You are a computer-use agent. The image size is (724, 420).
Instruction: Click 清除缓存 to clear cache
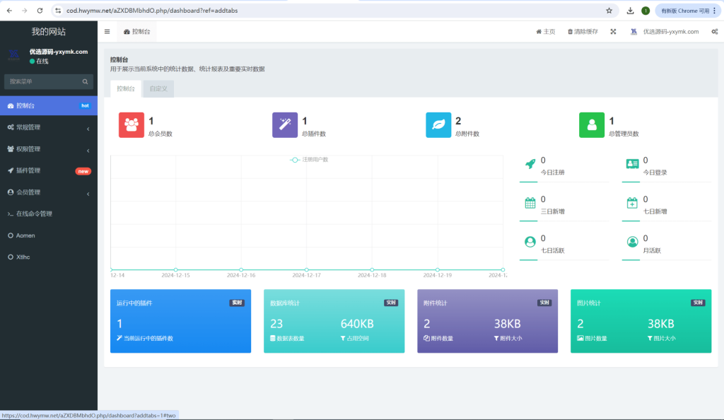(x=583, y=32)
